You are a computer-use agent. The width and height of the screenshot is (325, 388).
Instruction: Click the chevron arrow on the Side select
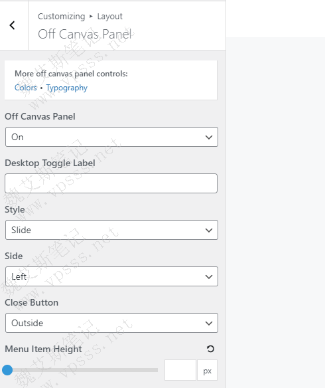tap(209, 276)
